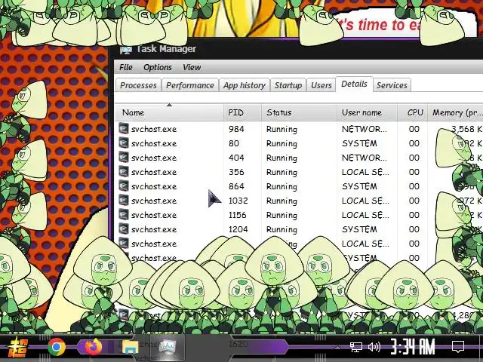Click icon of svchost.exe PID 984
This screenshot has height=362, width=483.
coord(124,128)
